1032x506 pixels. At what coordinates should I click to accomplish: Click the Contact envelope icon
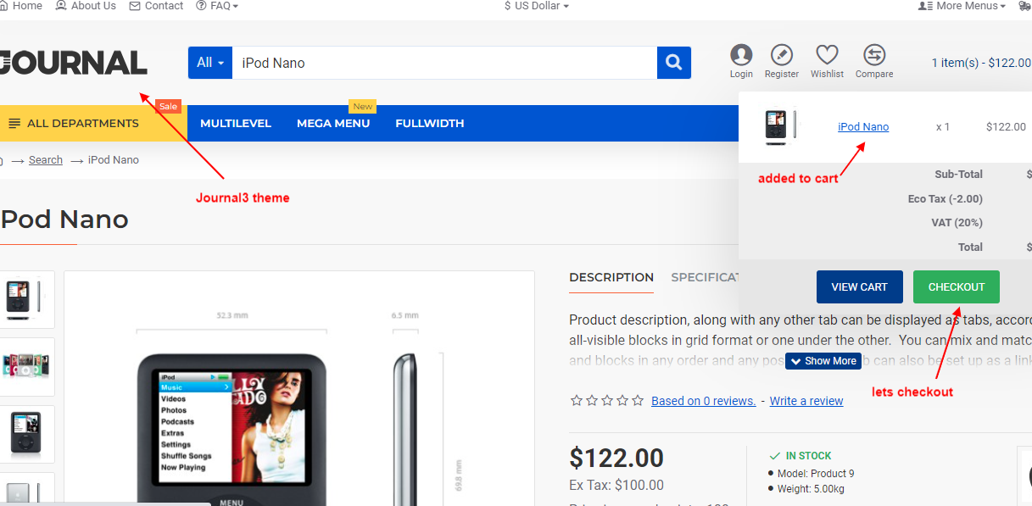pos(135,6)
